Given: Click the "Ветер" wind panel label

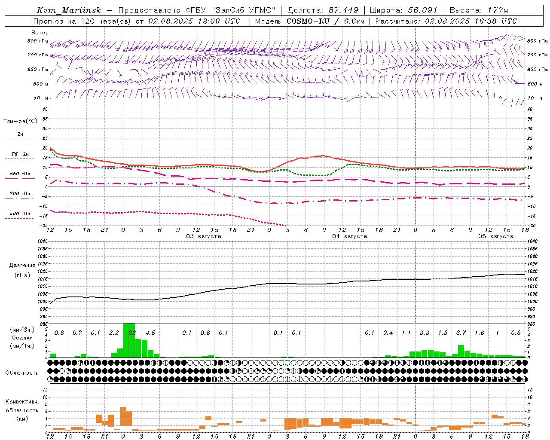Looking at the screenshot, I should [x=40, y=33].
